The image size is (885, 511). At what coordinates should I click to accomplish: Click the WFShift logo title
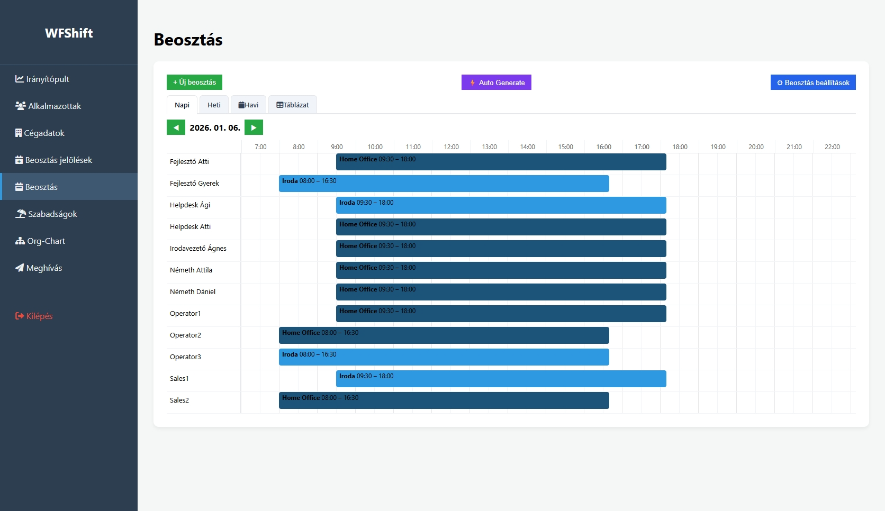click(69, 33)
